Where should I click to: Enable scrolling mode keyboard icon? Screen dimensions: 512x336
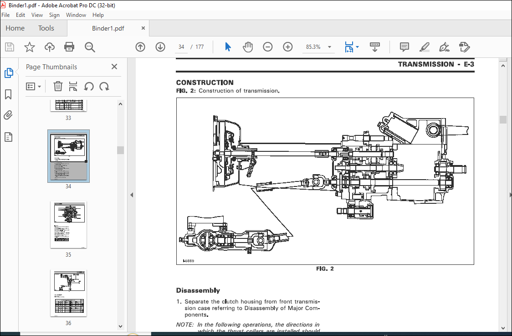[375, 47]
